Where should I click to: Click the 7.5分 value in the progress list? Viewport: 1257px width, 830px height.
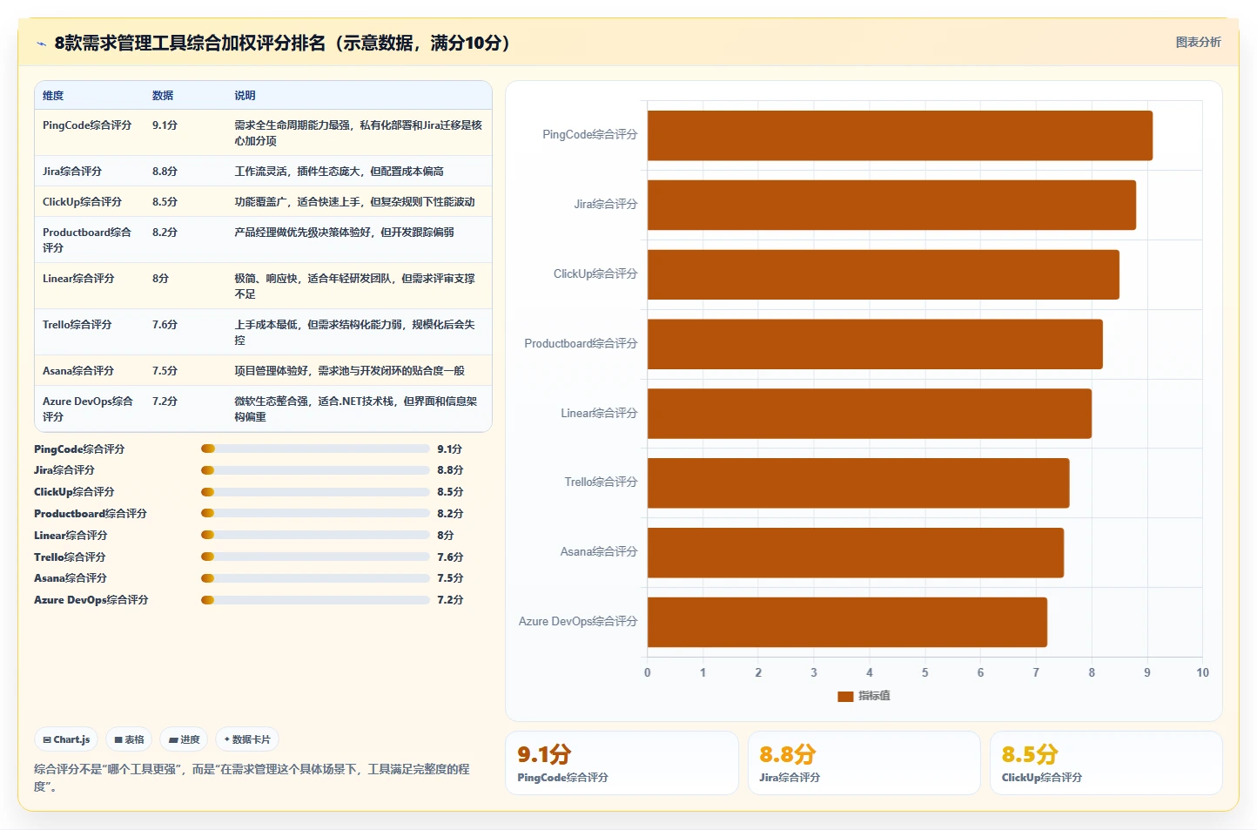[x=450, y=578]
